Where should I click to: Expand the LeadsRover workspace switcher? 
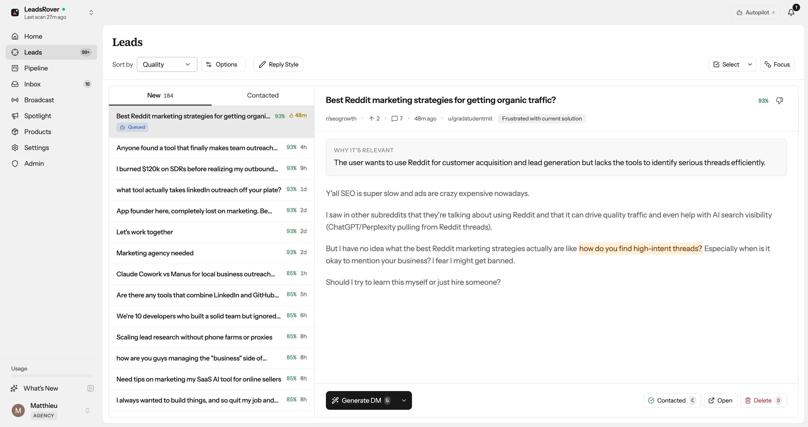coord(91,12)
